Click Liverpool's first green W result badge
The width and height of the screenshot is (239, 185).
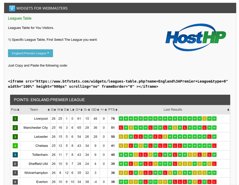pyautogui.click(x=121, y=118)
